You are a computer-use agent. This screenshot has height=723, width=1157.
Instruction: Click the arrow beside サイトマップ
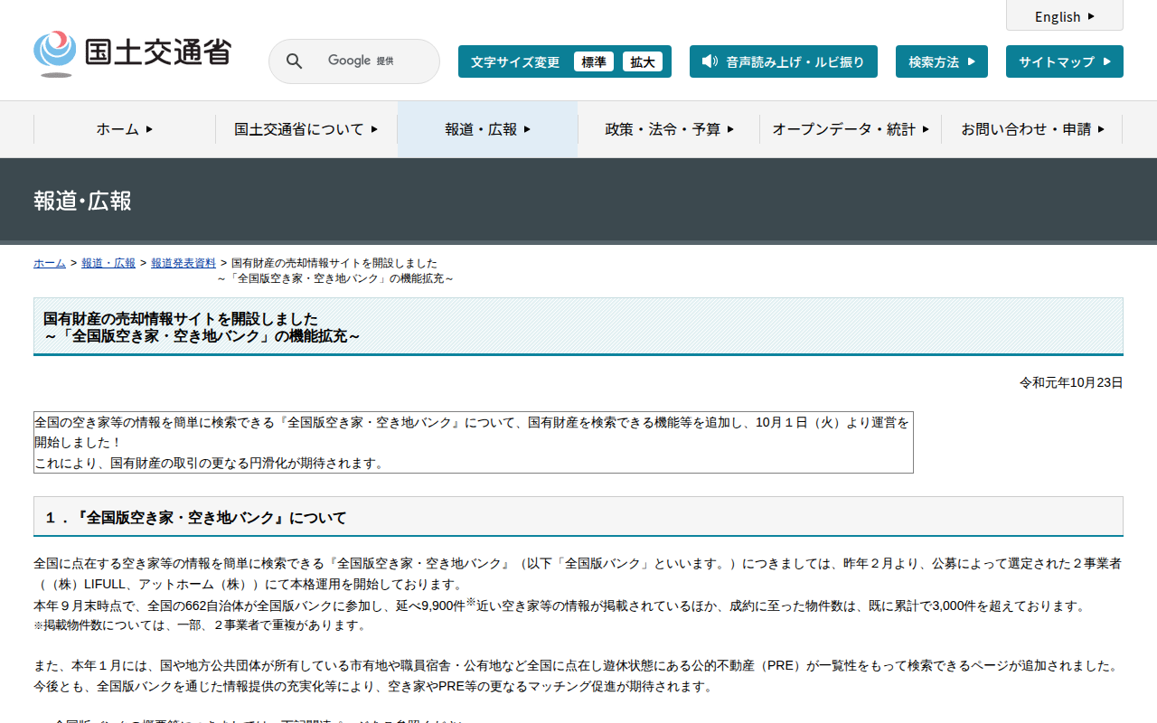coord(1106,61)
